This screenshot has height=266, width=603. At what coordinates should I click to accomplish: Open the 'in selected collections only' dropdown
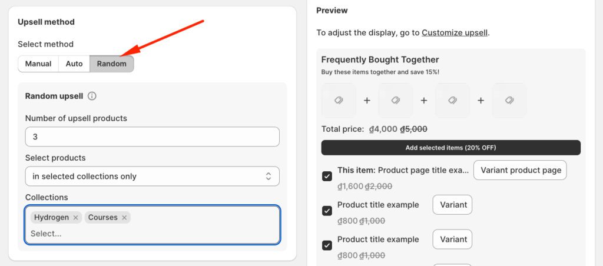(x=152, y=176)
